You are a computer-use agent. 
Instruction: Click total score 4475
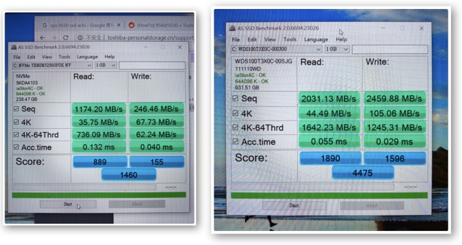click(x=363, y=173)
